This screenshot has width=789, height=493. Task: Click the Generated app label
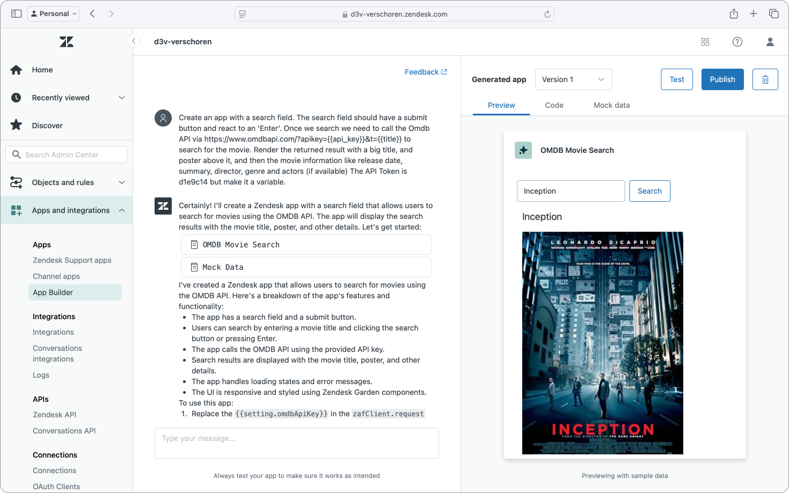point(499,79)
